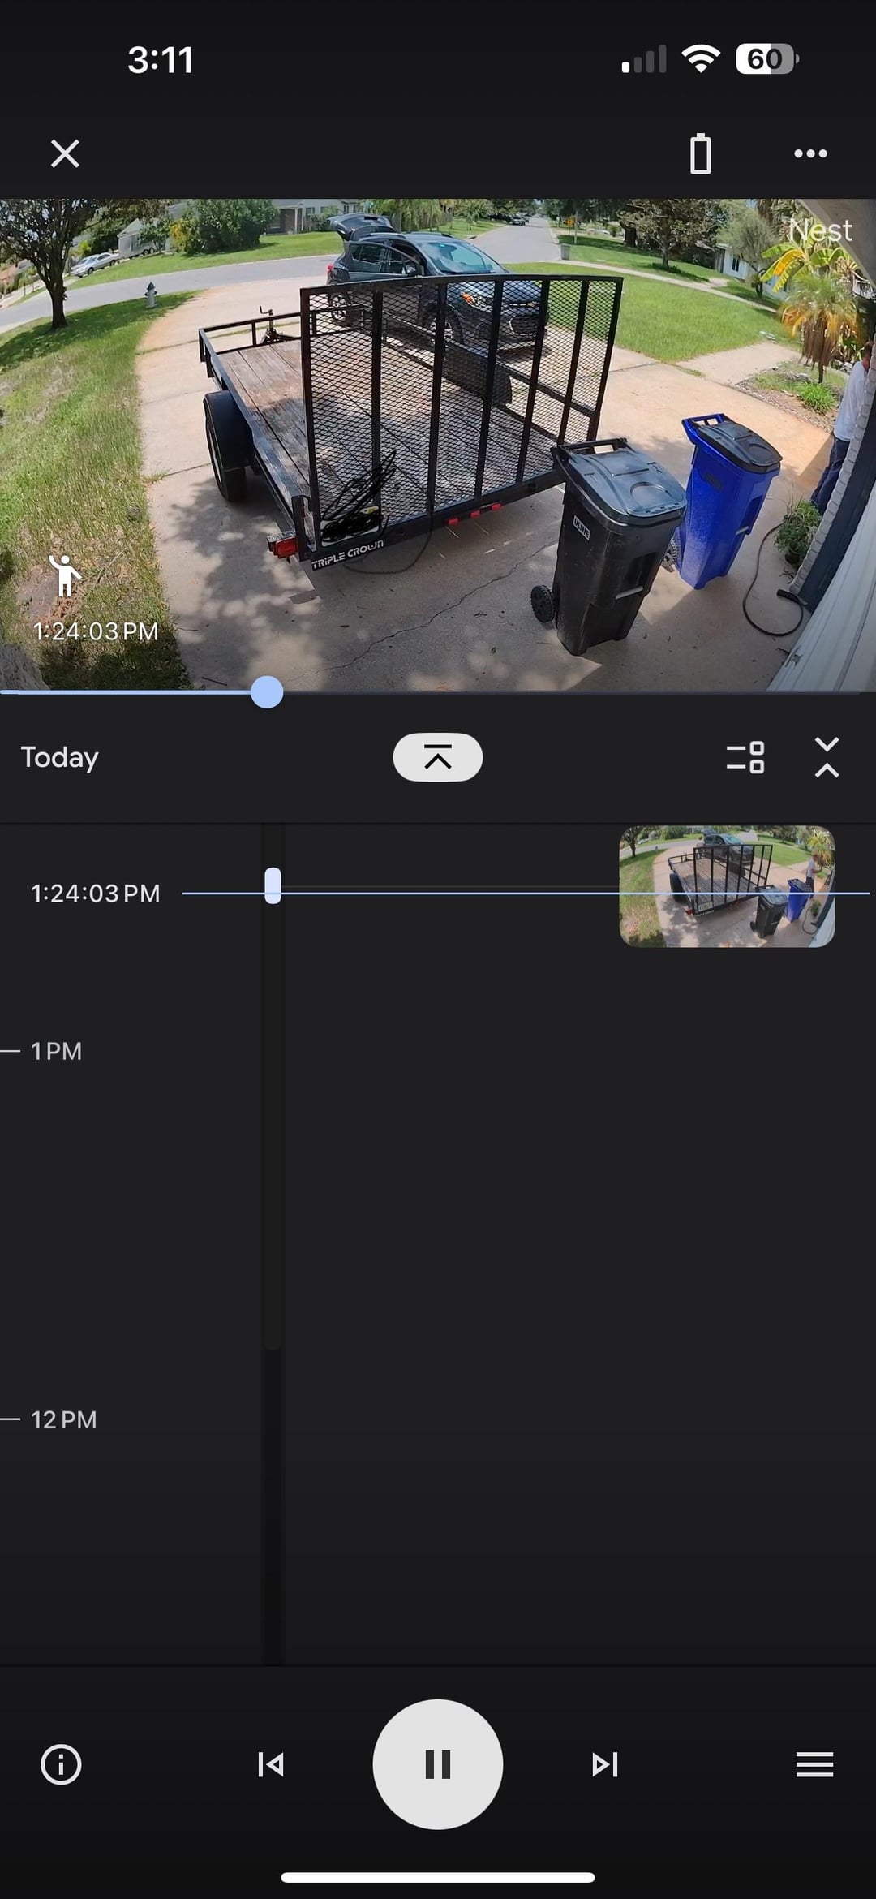
Task: Open the hamburger list menu
Action: click(x=814, y=1764)
